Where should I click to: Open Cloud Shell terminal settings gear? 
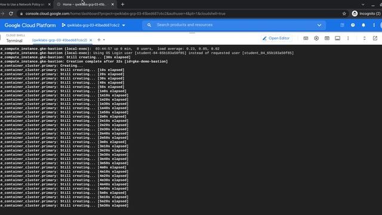click(x=316, y=38)
